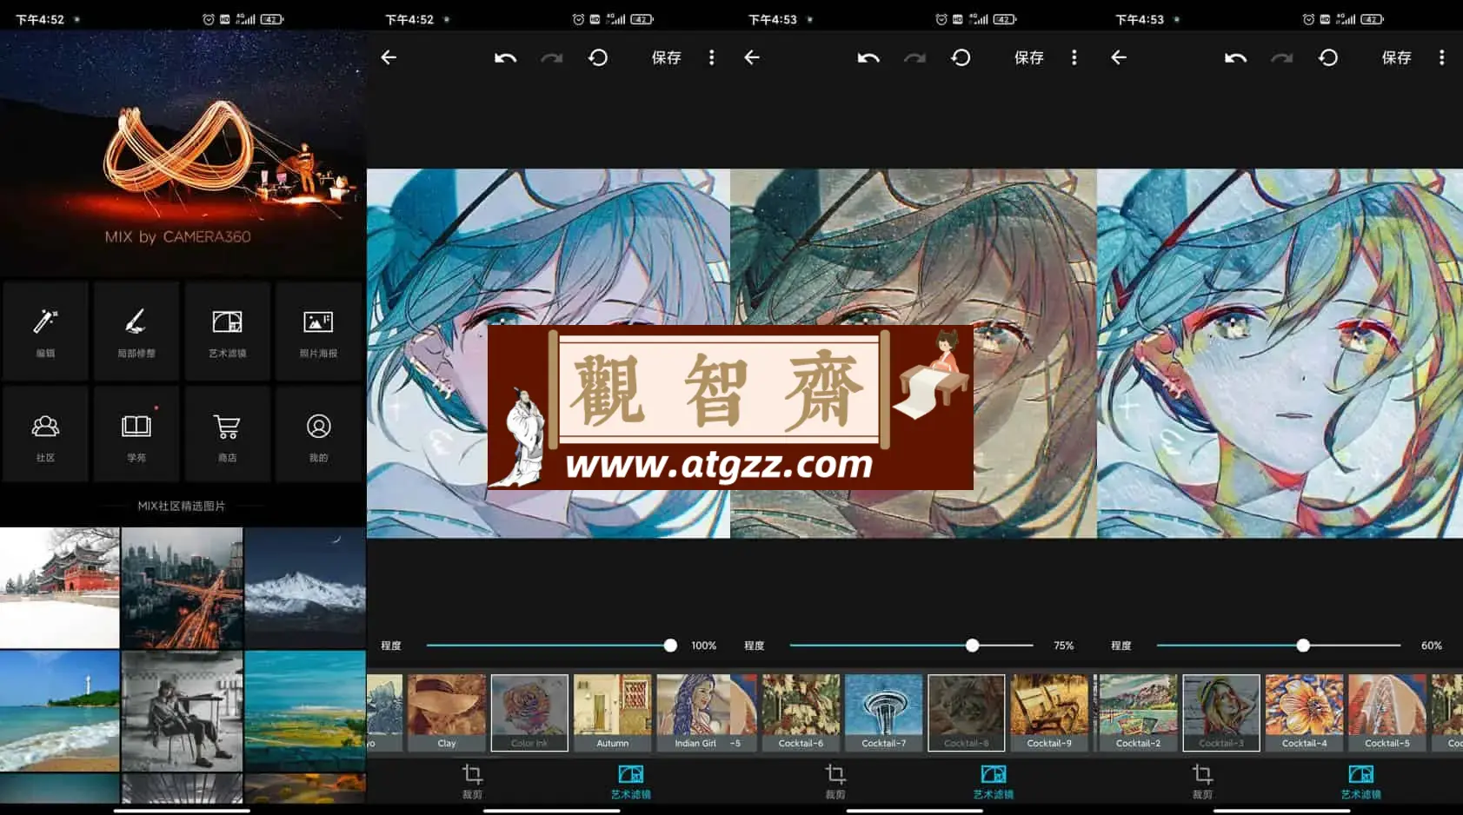This screenshot has width=1463, height=815.
Task: Click the intensity slider handle at 60%
Action: (1303, 646)
